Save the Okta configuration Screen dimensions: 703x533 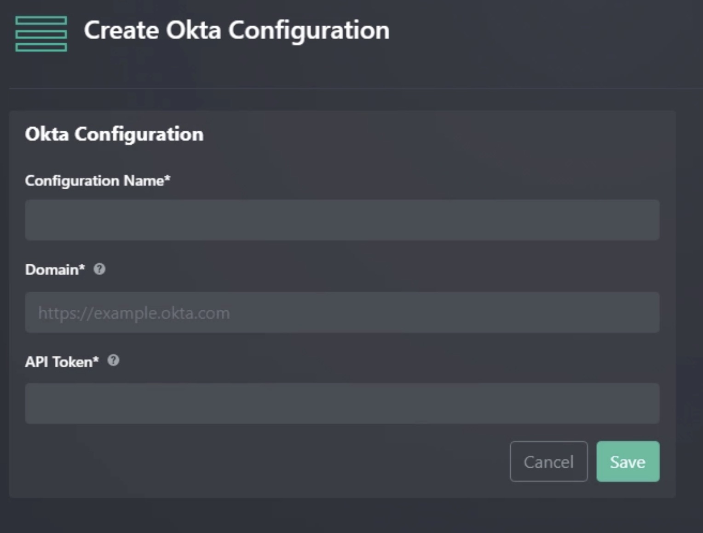coord(628,461)
